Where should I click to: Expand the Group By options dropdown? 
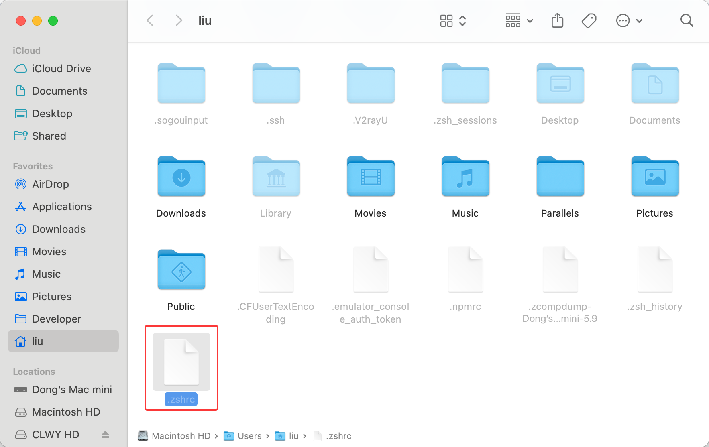click(x=519, y=20)
